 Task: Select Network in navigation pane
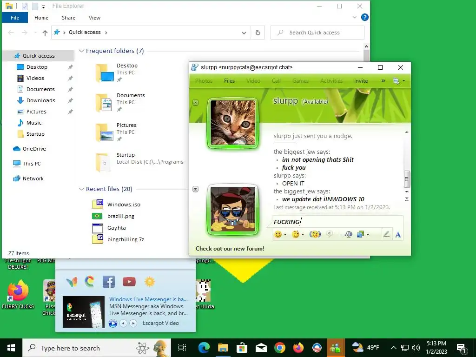point(33,178)
